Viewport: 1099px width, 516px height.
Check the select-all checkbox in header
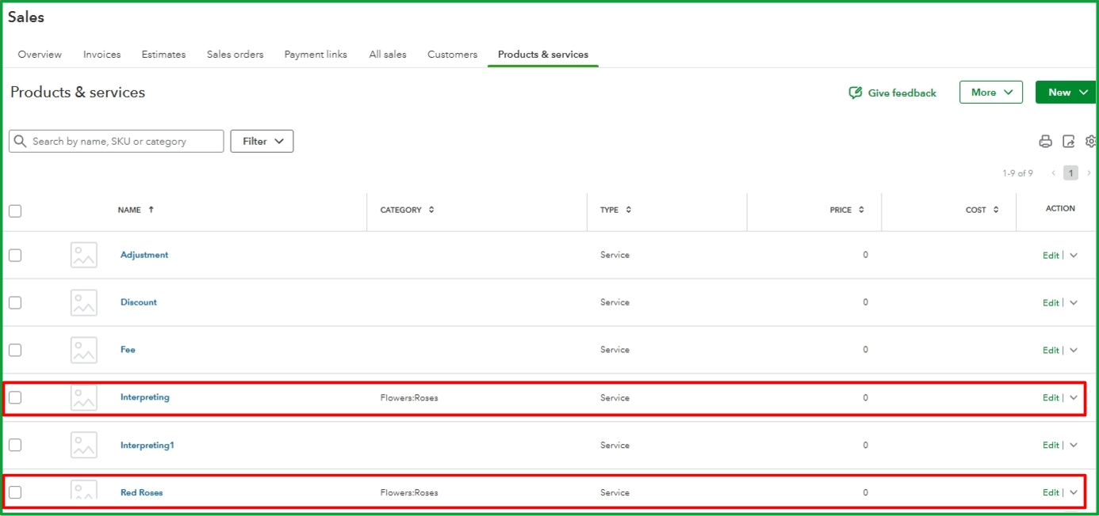point(13,210)
